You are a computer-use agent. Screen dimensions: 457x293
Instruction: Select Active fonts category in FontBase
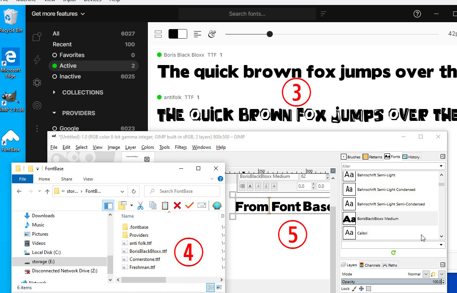tap(94, 66)
